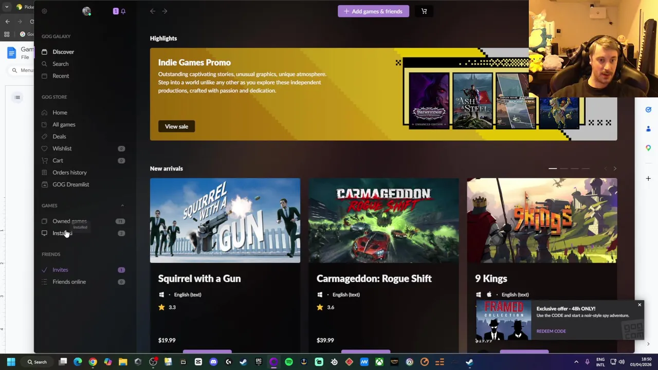Show hidden system tray icons chevron
The width and height of the screenshot is (658, 370).
576,362
